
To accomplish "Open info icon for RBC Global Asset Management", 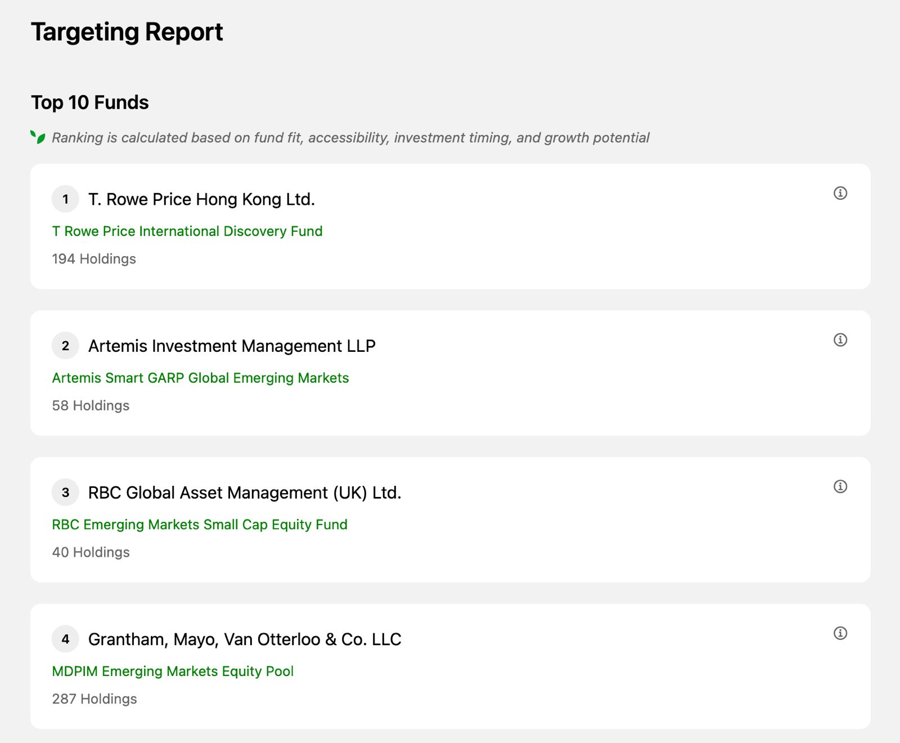I will [x=840, y=486].
